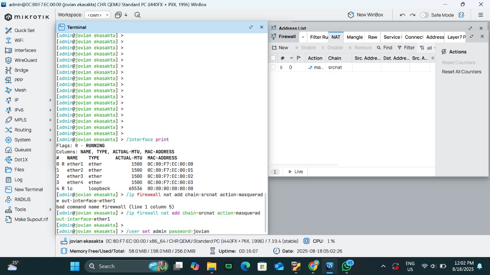Click Reset All Counters
Screen dimensions: 490x275
tap(461, 72)
